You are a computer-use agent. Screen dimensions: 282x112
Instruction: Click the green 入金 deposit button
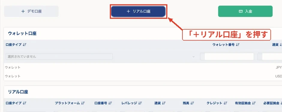click(245, 11)
